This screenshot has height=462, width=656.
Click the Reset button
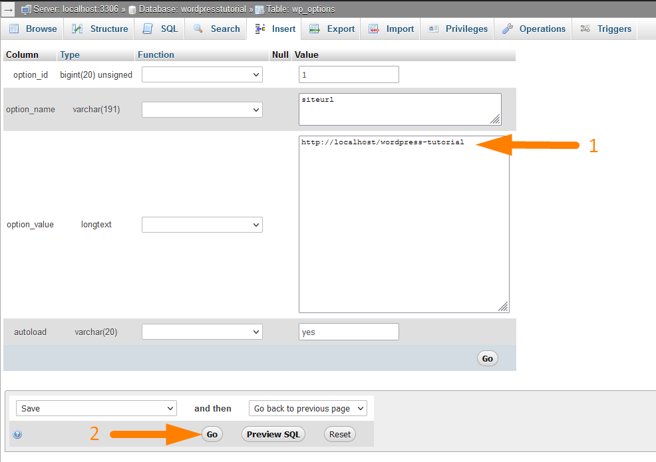coord(340,434)
